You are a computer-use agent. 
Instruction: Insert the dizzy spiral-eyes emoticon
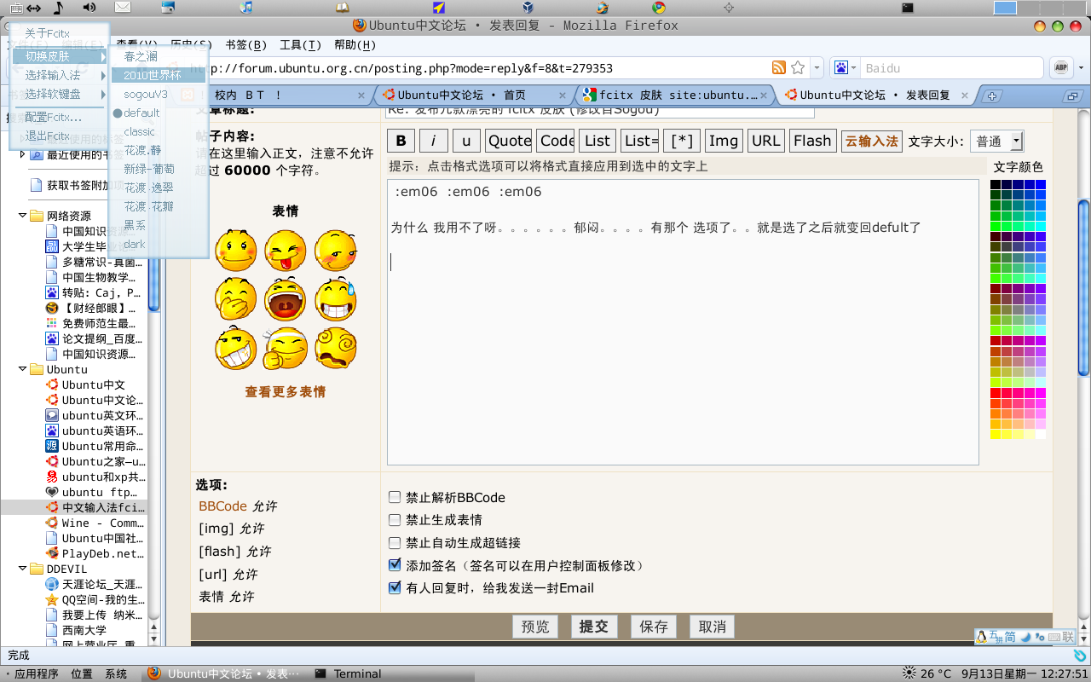click(335, 349)
